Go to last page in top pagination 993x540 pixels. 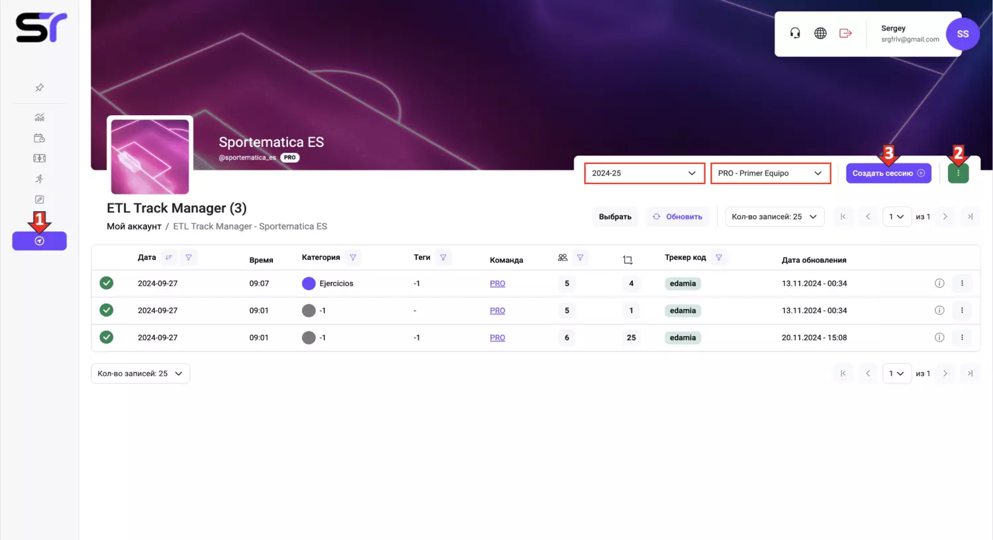coord(970,216)
